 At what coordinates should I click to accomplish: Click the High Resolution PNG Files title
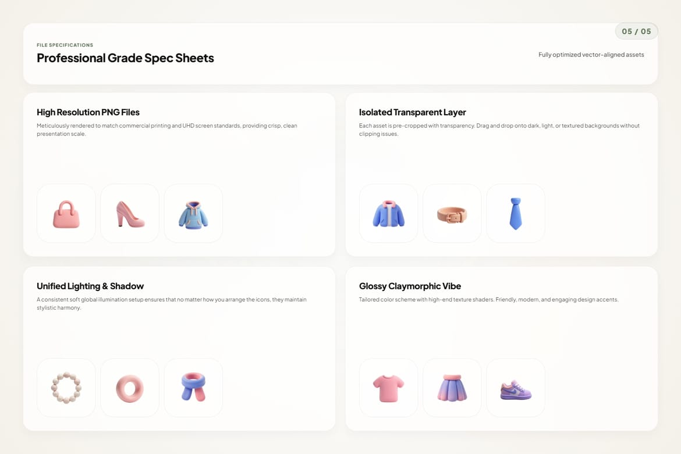coord(88,112)
